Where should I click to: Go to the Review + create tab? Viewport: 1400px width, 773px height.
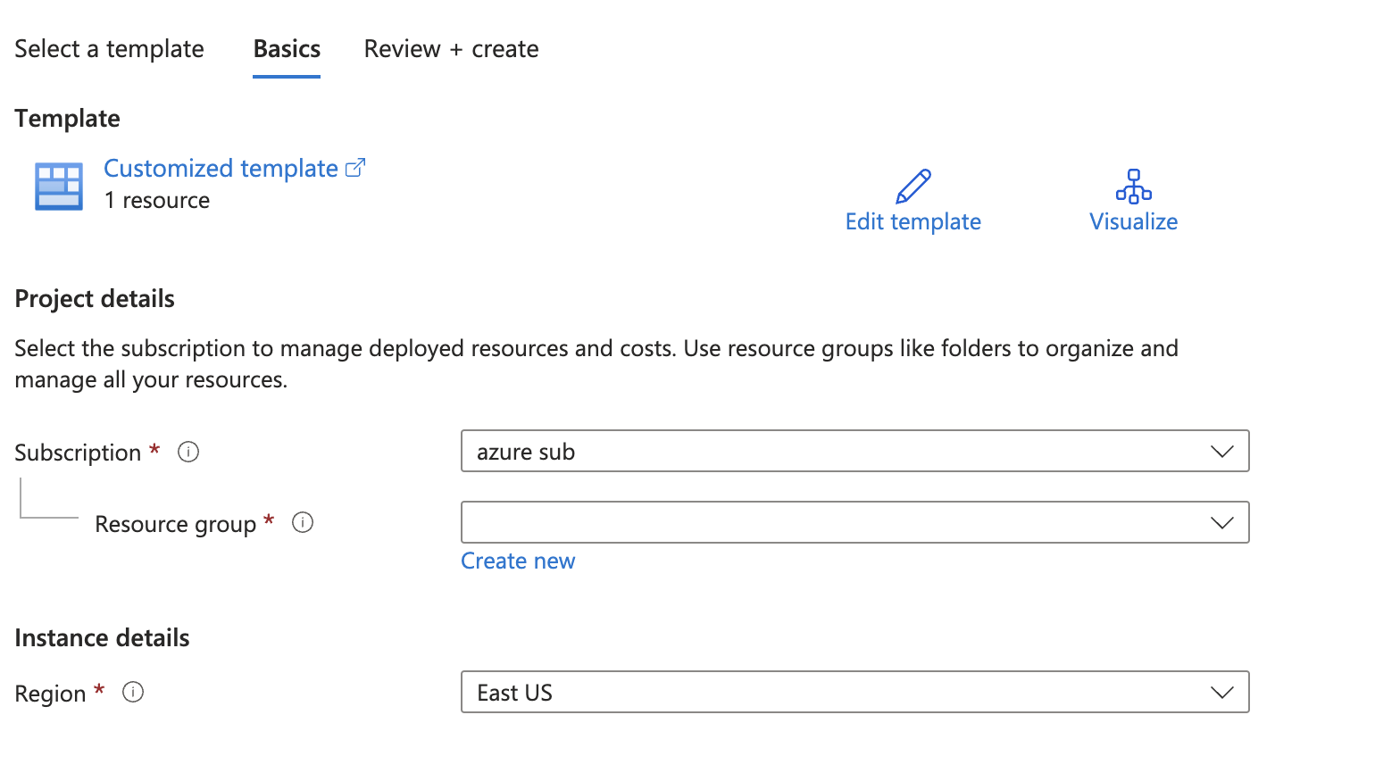tap(451, 49)
